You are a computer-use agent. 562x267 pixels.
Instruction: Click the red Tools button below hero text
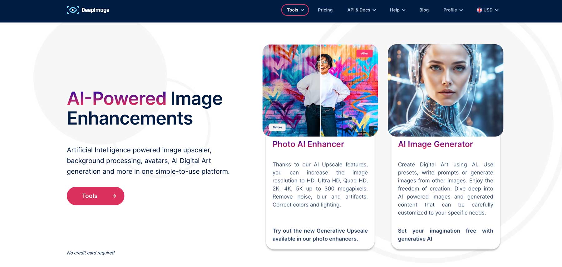96,196
